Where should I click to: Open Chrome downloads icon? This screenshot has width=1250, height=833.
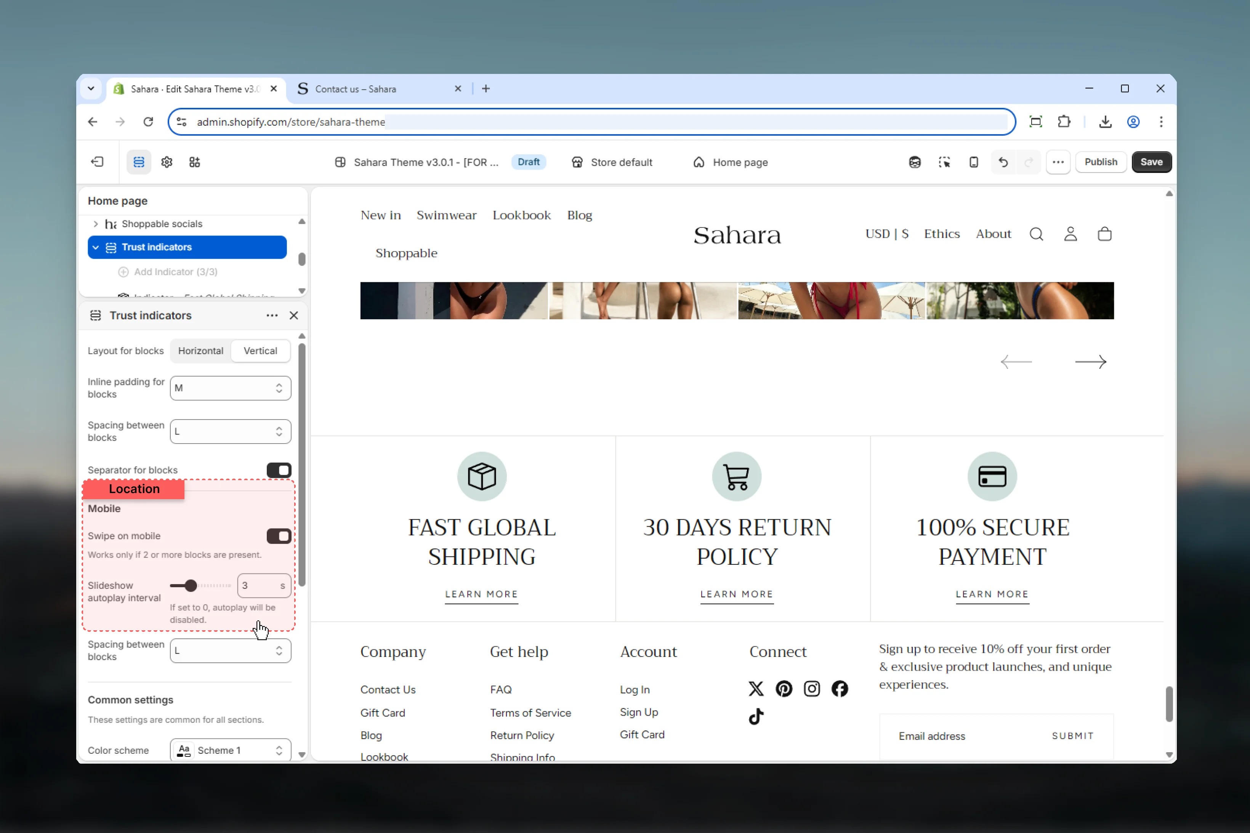(x=1105, y=122)
